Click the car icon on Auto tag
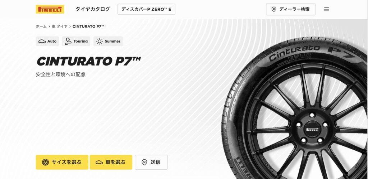The height and width of the screenshot is (179, 368). [x=42, y=42]
